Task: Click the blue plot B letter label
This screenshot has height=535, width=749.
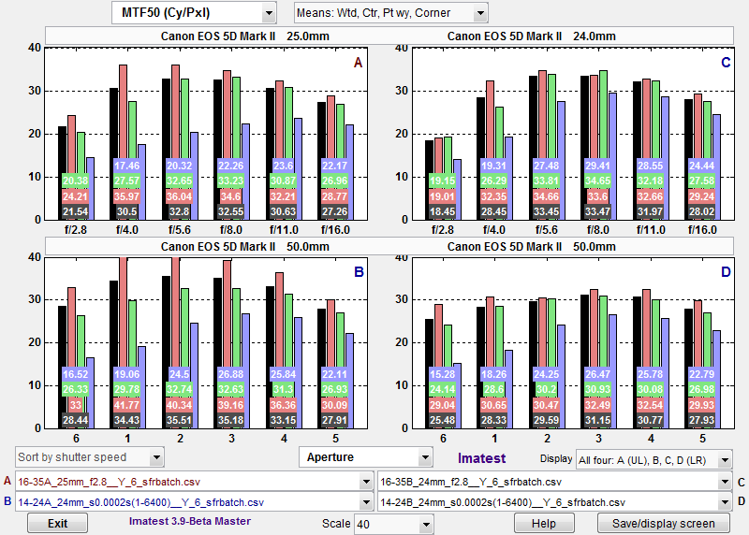Action: point(359,271)
